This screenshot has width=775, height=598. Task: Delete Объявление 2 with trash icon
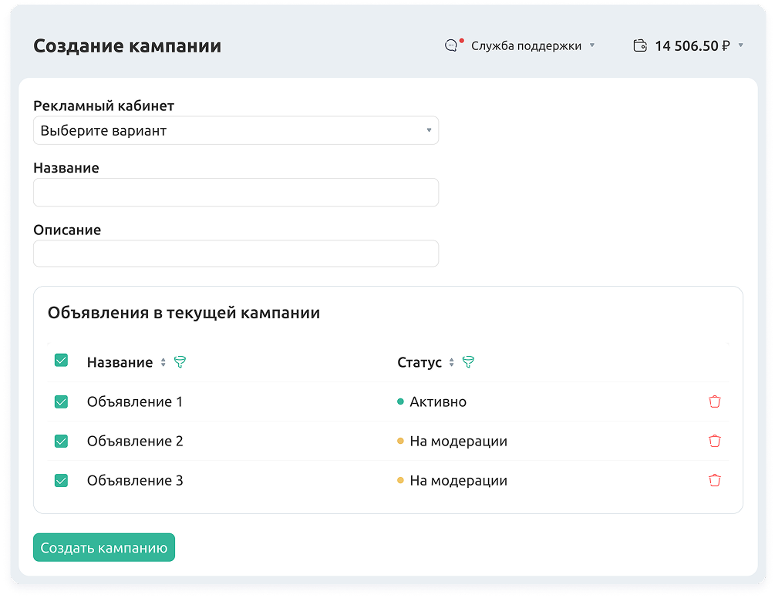tap(715, 441)
